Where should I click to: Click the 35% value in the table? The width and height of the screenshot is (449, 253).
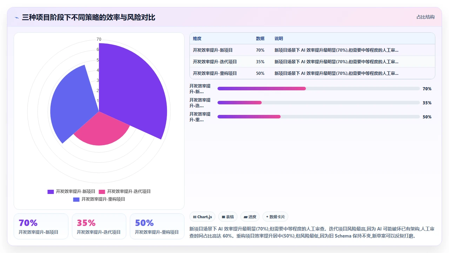260,62
